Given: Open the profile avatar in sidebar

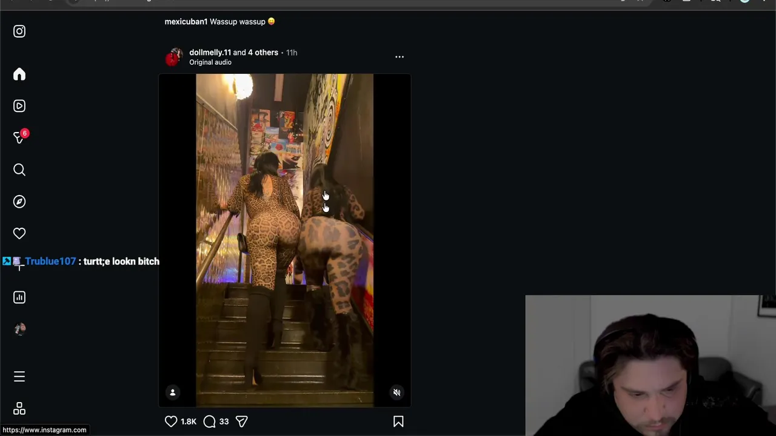Looking at the screenshot, I should (19, 329).
